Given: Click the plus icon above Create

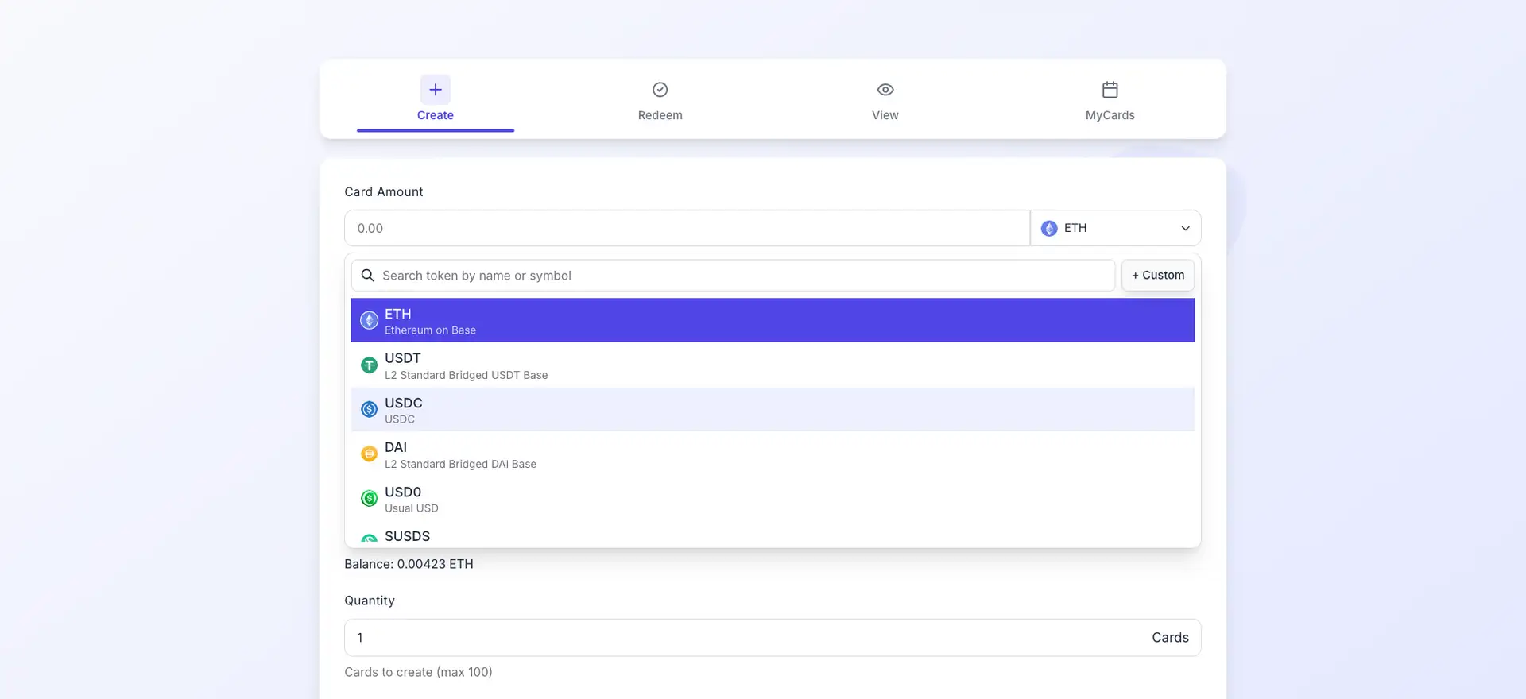Looking at the screenshot, I should tap(435, 90).
